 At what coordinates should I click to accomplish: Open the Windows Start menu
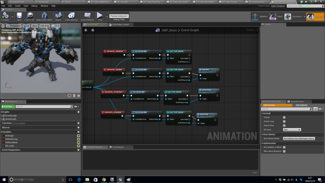click(x=4, y=179)
